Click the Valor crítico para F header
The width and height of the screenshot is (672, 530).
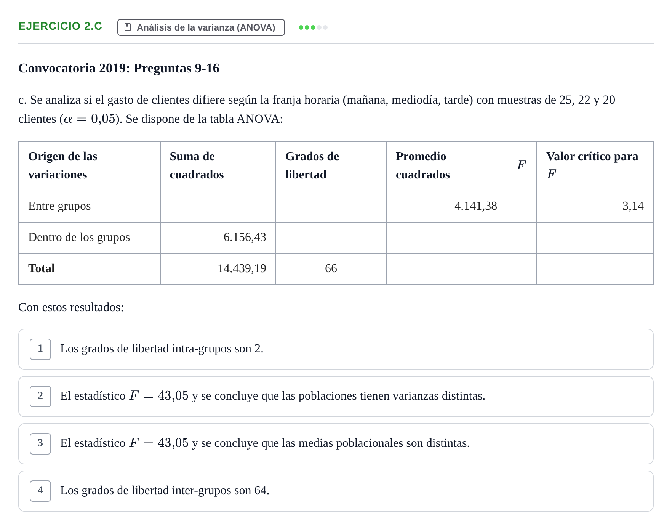click(x=595, y=166)
